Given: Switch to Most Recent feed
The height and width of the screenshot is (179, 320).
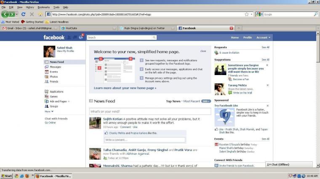Looking at the screenshot, I should coord(192,101).
